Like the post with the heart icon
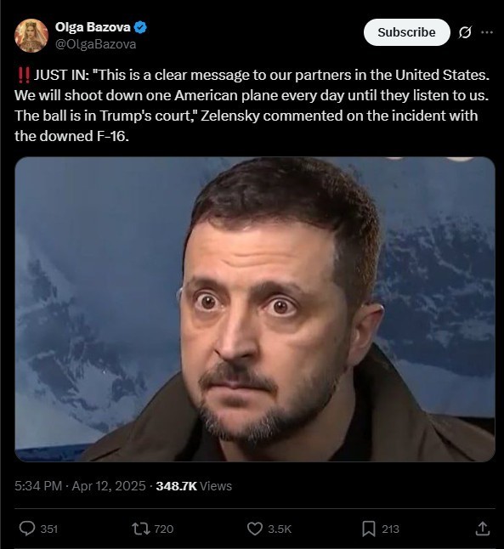The height and width of the screenshot is (549, 504). pos(255,529)
